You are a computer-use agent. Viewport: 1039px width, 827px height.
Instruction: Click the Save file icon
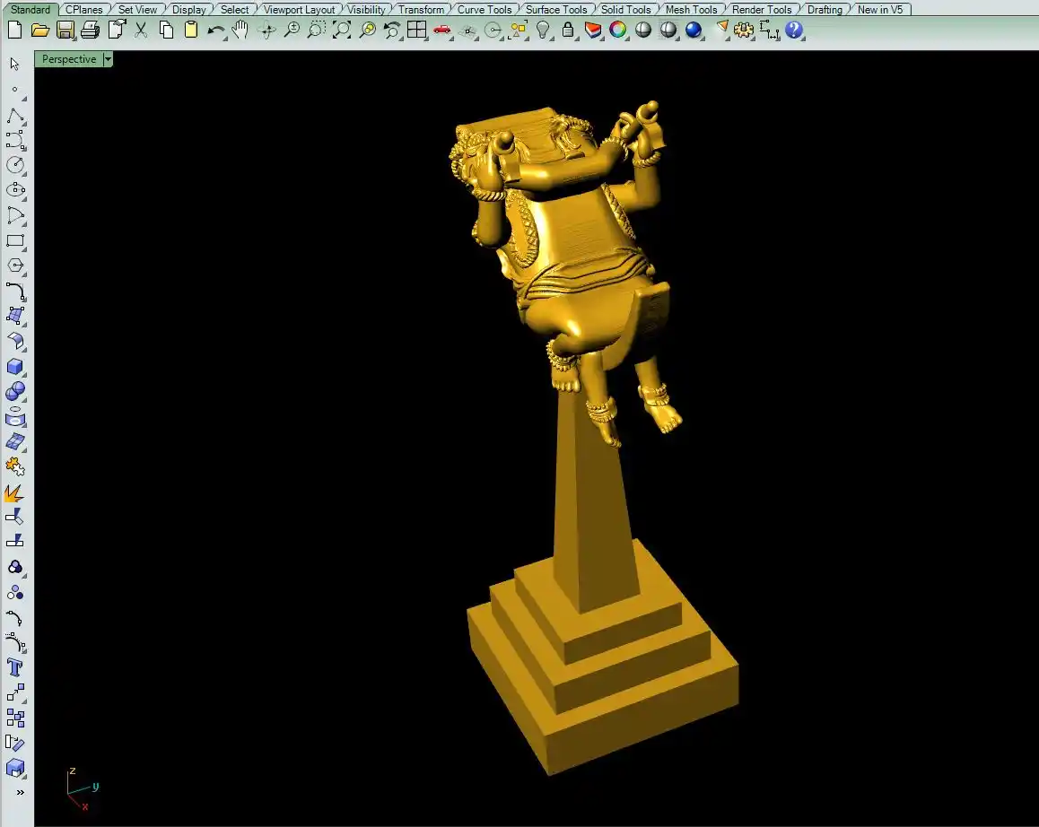[x=65, y=30]
